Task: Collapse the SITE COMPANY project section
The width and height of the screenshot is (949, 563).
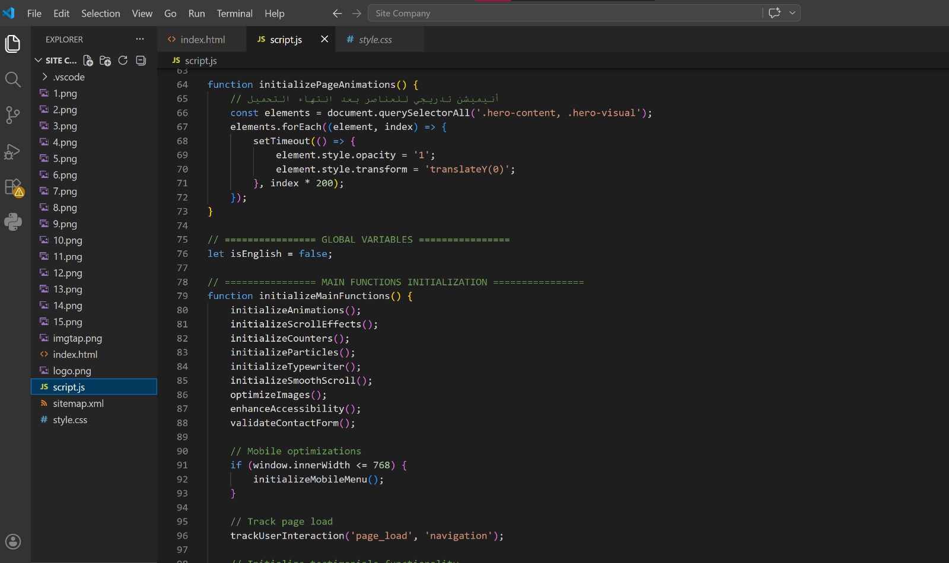Action: 39,61
